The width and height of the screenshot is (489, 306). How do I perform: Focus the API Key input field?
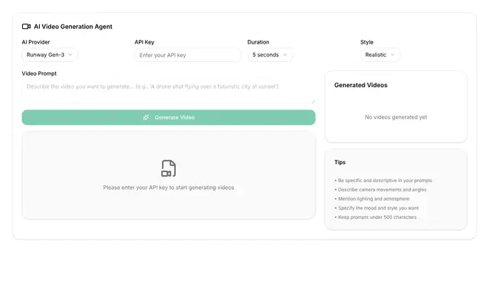pos(188,55)
